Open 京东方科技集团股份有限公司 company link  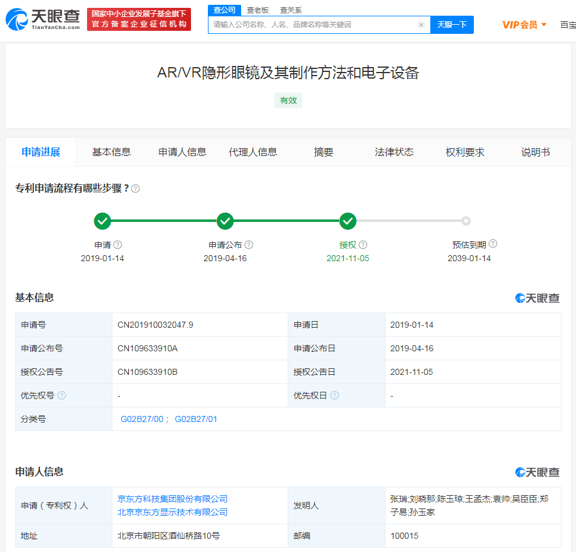coord(172,499)
